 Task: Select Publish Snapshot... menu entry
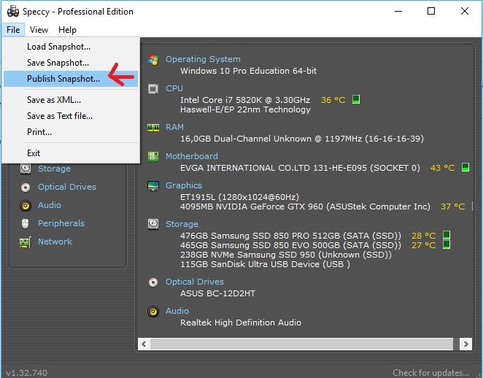click(71, 79)
